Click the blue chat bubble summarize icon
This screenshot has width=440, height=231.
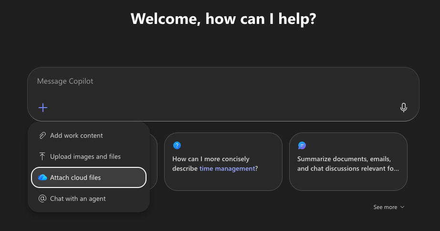point(302,145)
